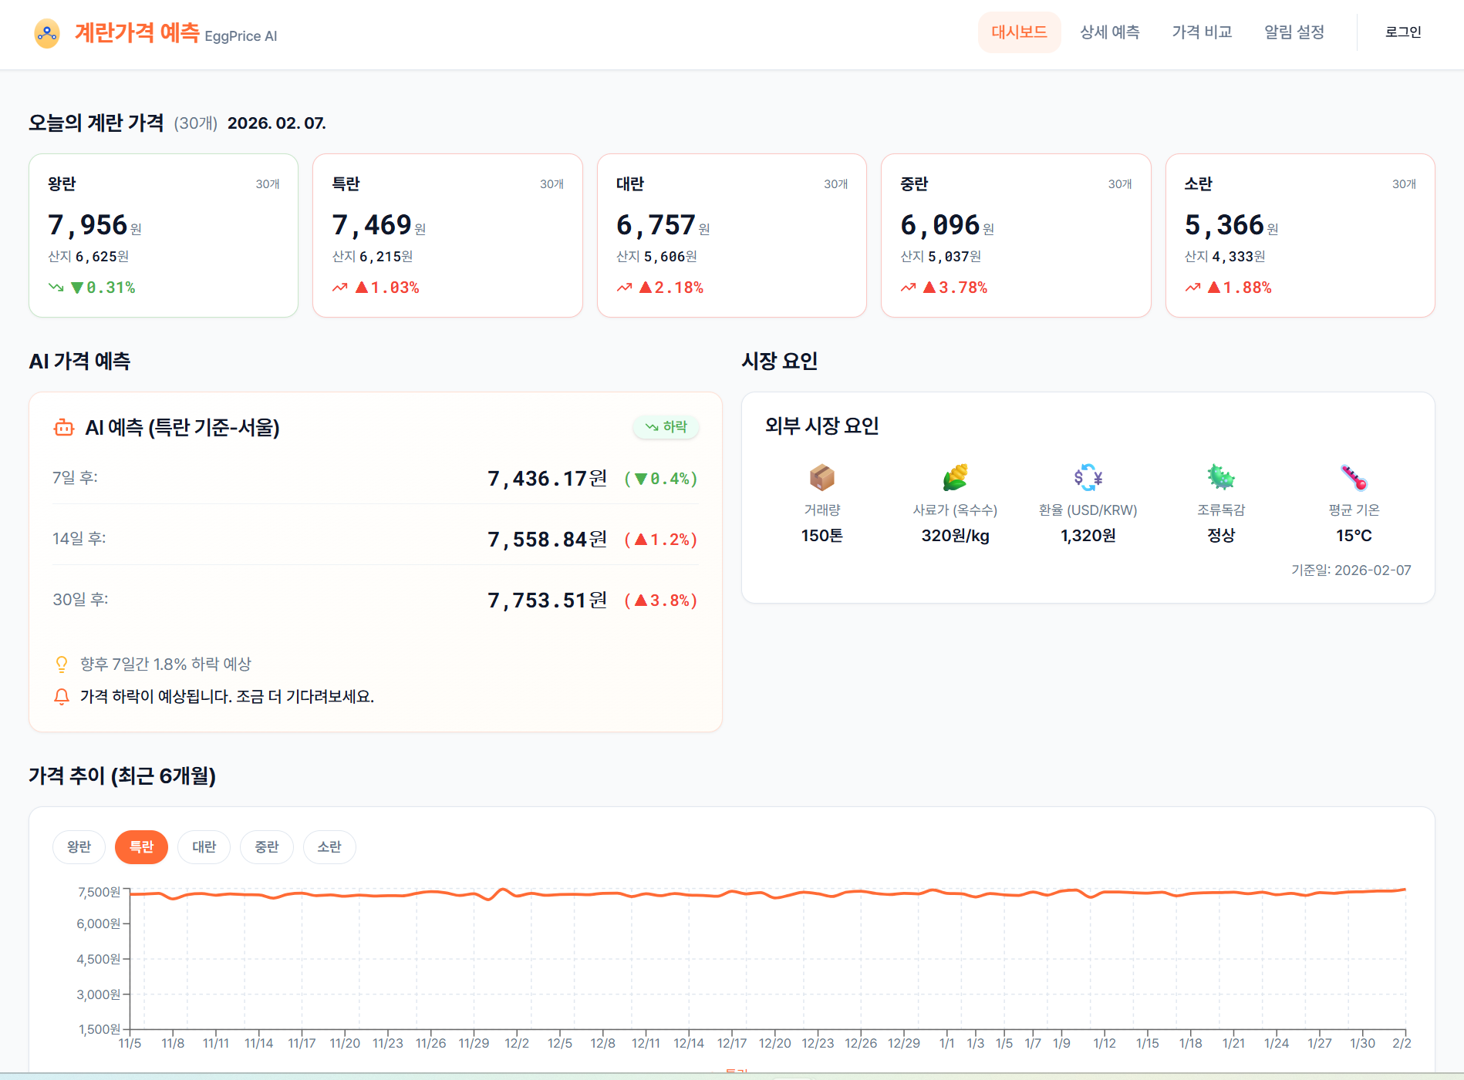Click the 평균 기온 thermometer icon
The height and width of the screenshot is (1080, 1464).
[x=1354, y=477]
